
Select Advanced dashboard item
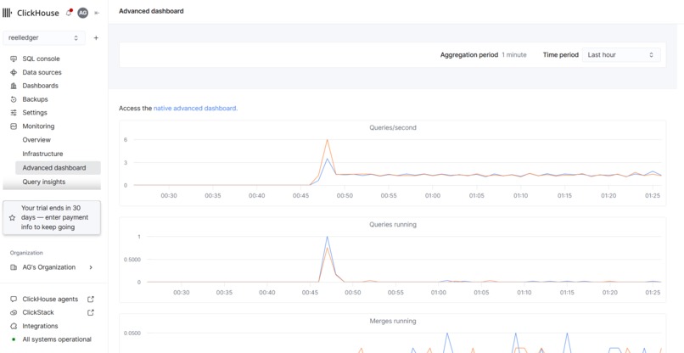click(x=58, y=168)
